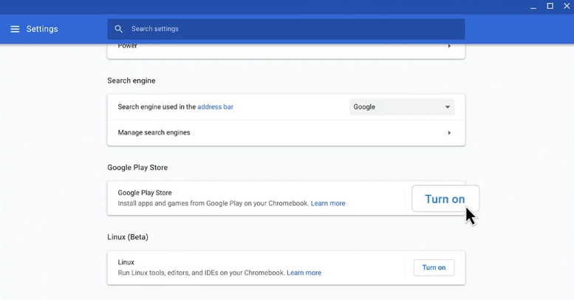Follow the address bar link
574x300 pixels.
215,107
